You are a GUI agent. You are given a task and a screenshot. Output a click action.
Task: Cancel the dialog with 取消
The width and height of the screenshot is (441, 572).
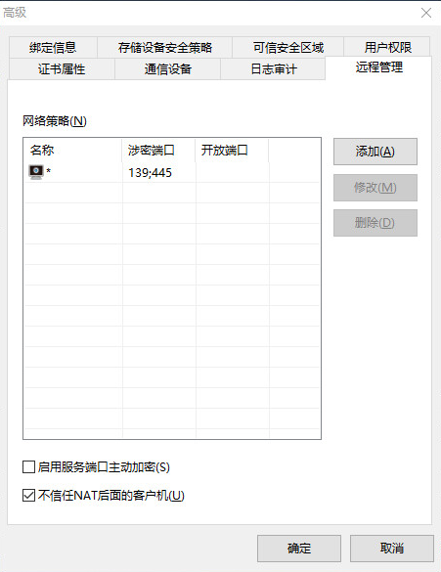(392, 549)
